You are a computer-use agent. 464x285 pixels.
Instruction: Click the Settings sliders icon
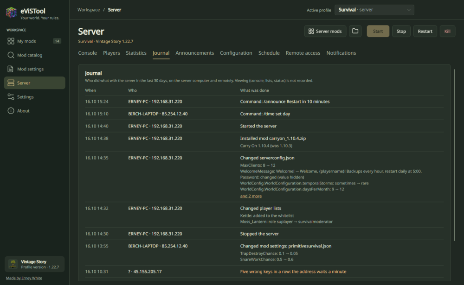click(x=11, y=97)
